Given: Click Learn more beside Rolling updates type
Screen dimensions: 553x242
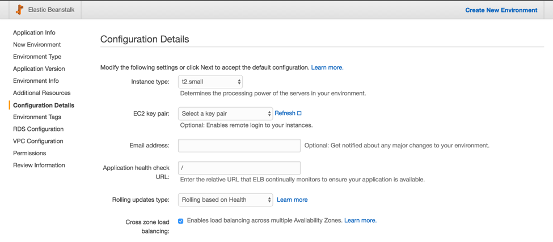Looking at the screenshot, I should tap(292, 199).
